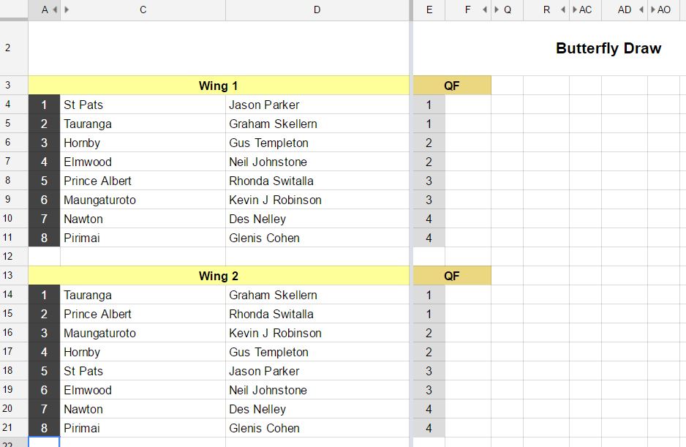This screenshot has width=686, height=447.
Task: Select the column E header
Action: click(429, 10)
